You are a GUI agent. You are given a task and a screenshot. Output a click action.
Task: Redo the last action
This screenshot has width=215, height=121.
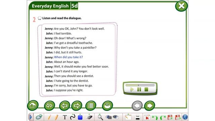click(163, 118)
